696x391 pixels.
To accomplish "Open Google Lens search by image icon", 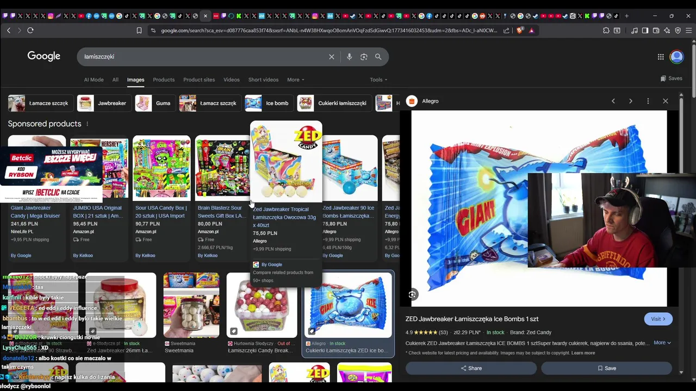I will tap(364, 56).
